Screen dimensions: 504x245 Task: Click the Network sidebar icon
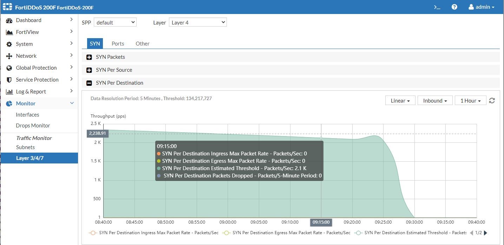pyautogui.click(x=9, y=56)
